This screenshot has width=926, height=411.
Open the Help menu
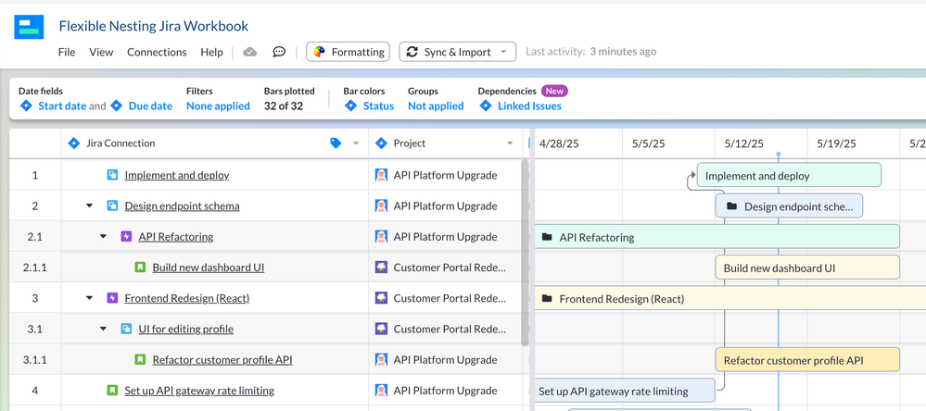211,52
